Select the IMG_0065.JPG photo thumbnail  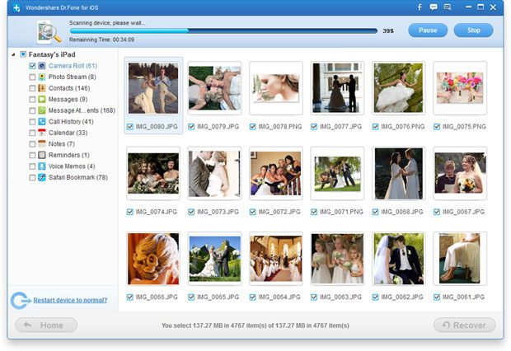pos(214,257)
